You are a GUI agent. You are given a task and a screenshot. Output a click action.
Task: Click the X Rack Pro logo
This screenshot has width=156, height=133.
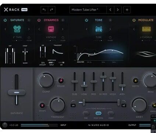tap(15, 10)
